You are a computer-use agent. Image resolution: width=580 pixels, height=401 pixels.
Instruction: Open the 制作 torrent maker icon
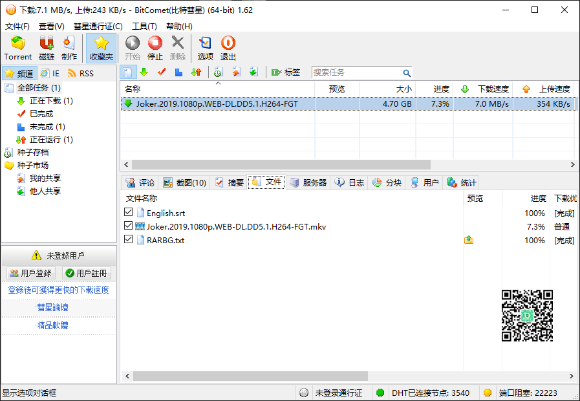tap(69, 49)
